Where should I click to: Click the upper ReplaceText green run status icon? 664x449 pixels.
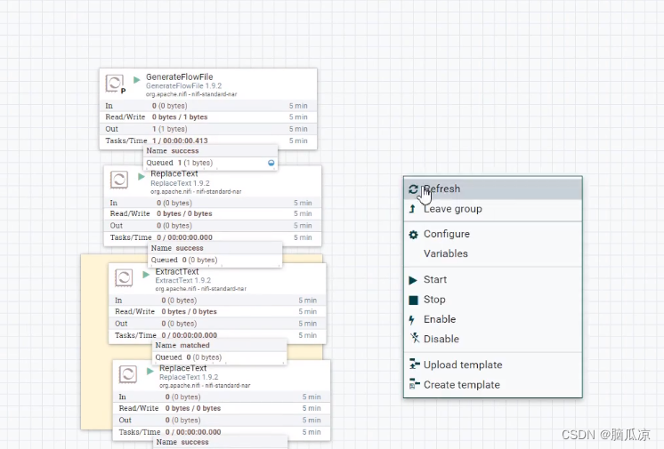(x=141, y=176)
